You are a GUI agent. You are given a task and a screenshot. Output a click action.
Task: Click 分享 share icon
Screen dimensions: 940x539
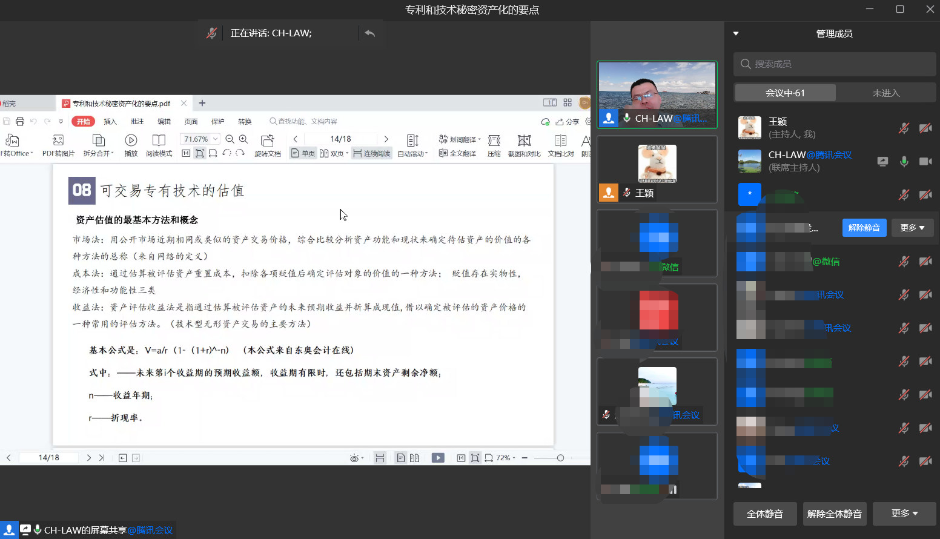click(x=568, y=121)
